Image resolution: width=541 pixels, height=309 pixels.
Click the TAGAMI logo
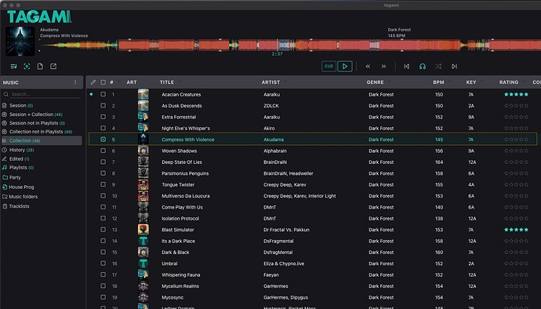click(39, 16)
